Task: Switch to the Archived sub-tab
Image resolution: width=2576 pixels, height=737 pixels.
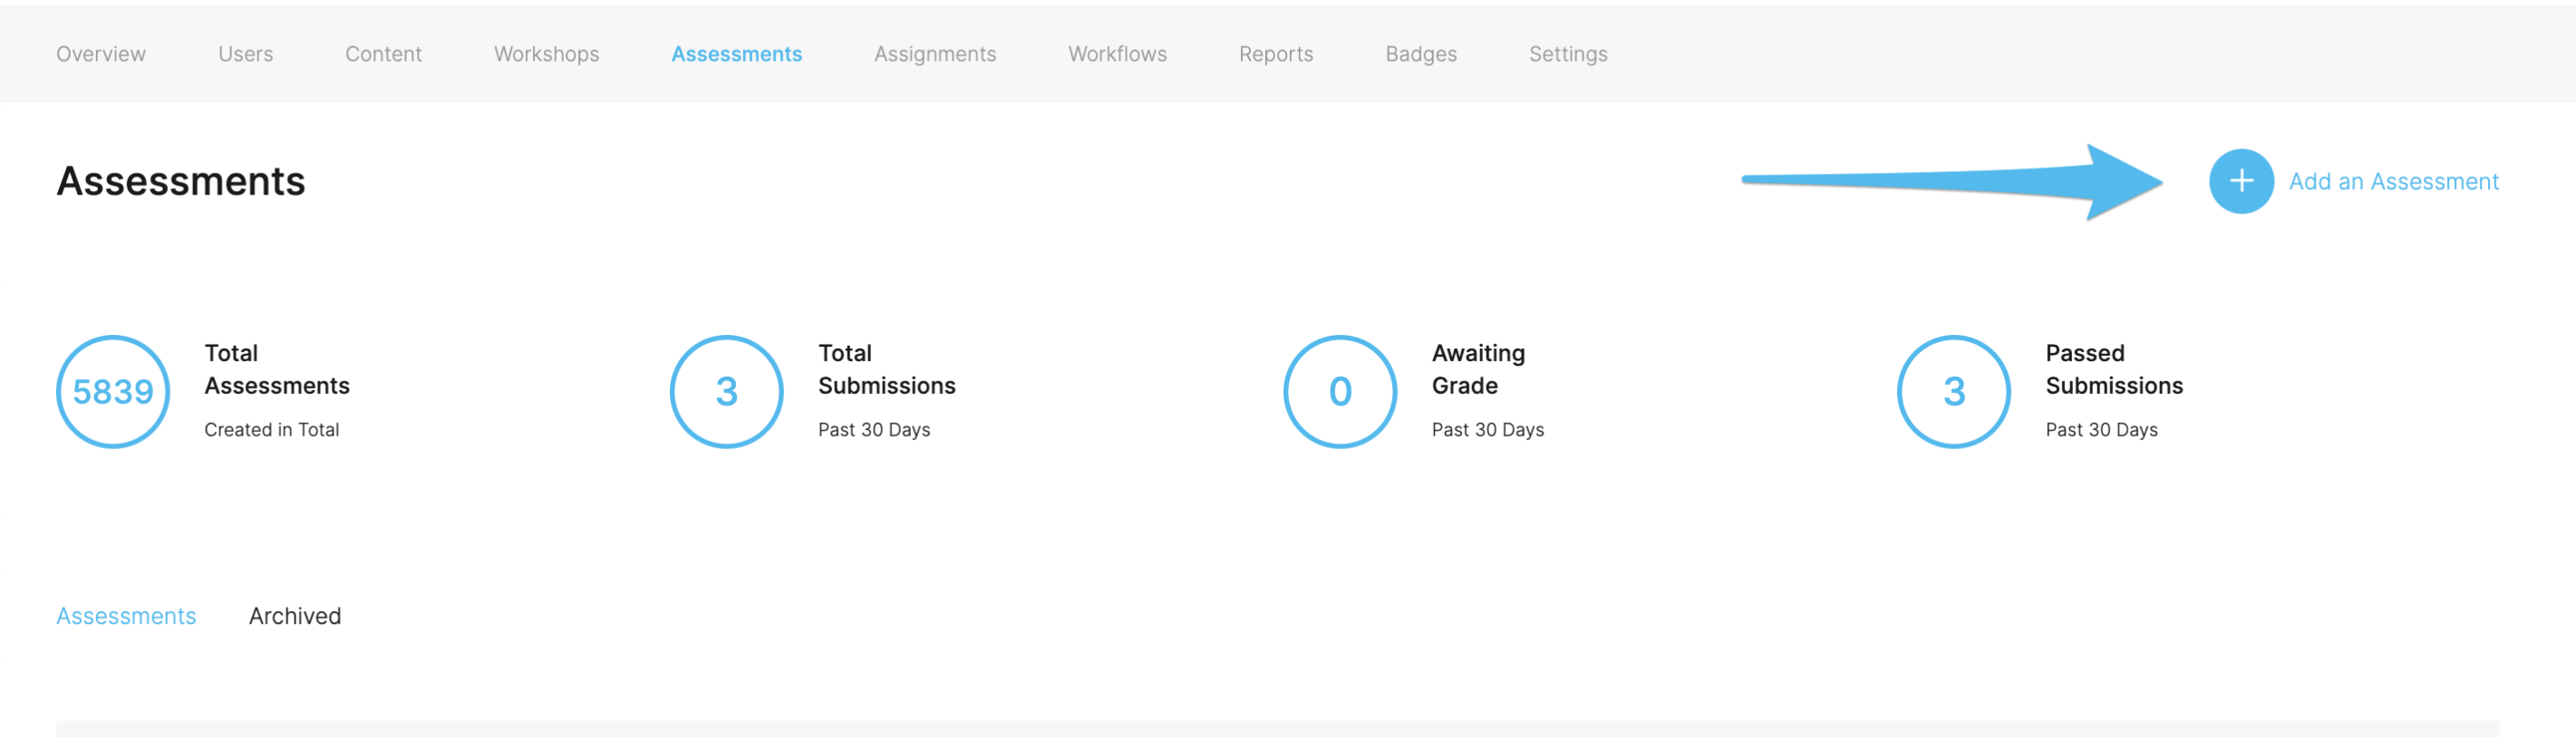Action: click(295, 617)
